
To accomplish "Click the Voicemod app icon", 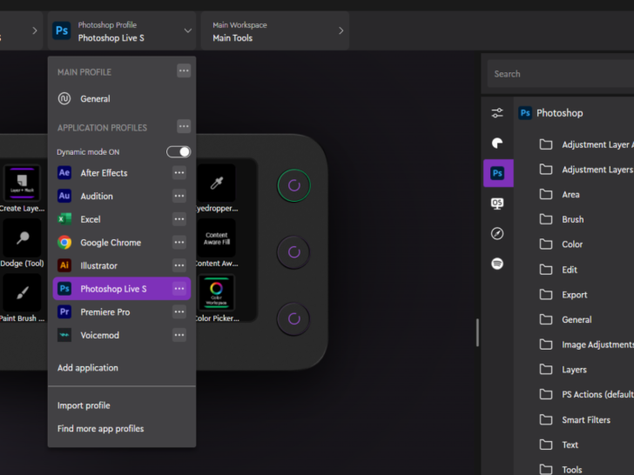I will tap(64, 335).
